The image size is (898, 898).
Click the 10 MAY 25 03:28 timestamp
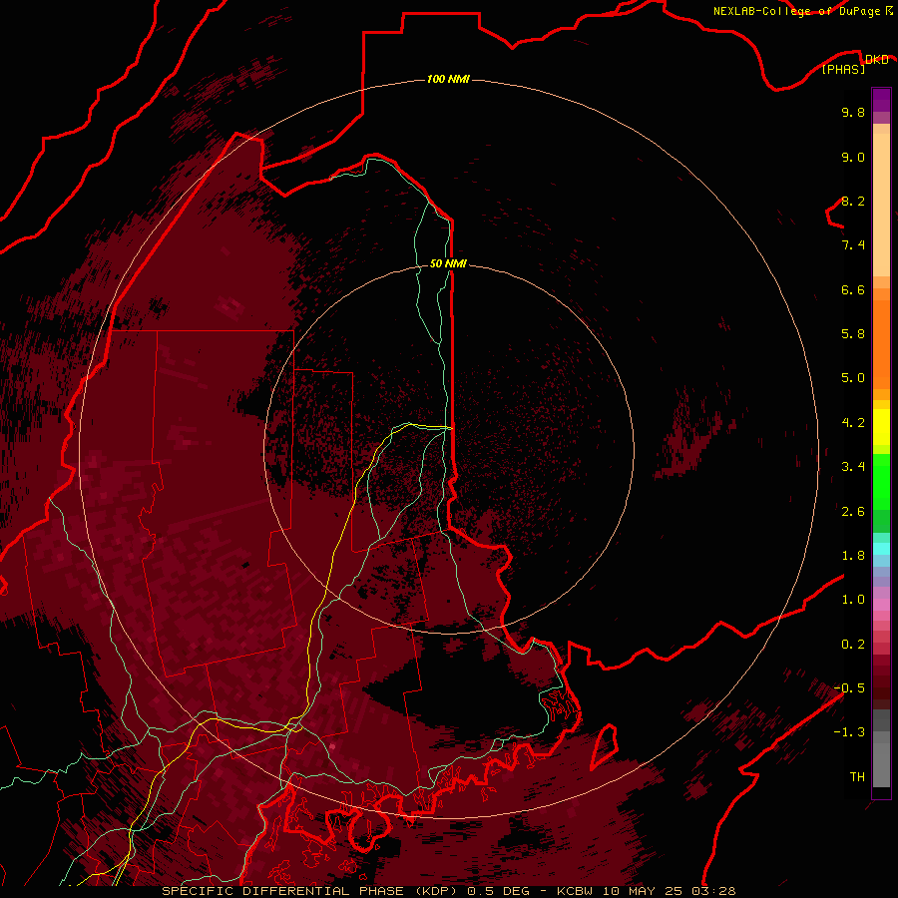[670, 891]
